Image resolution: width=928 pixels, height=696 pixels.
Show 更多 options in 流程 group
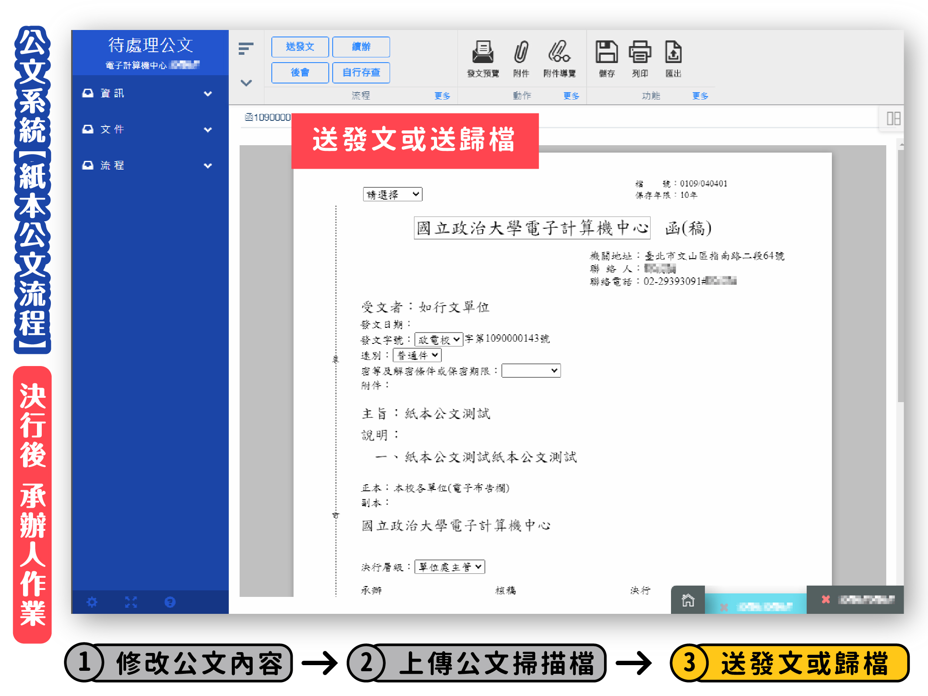pos(442,96)
